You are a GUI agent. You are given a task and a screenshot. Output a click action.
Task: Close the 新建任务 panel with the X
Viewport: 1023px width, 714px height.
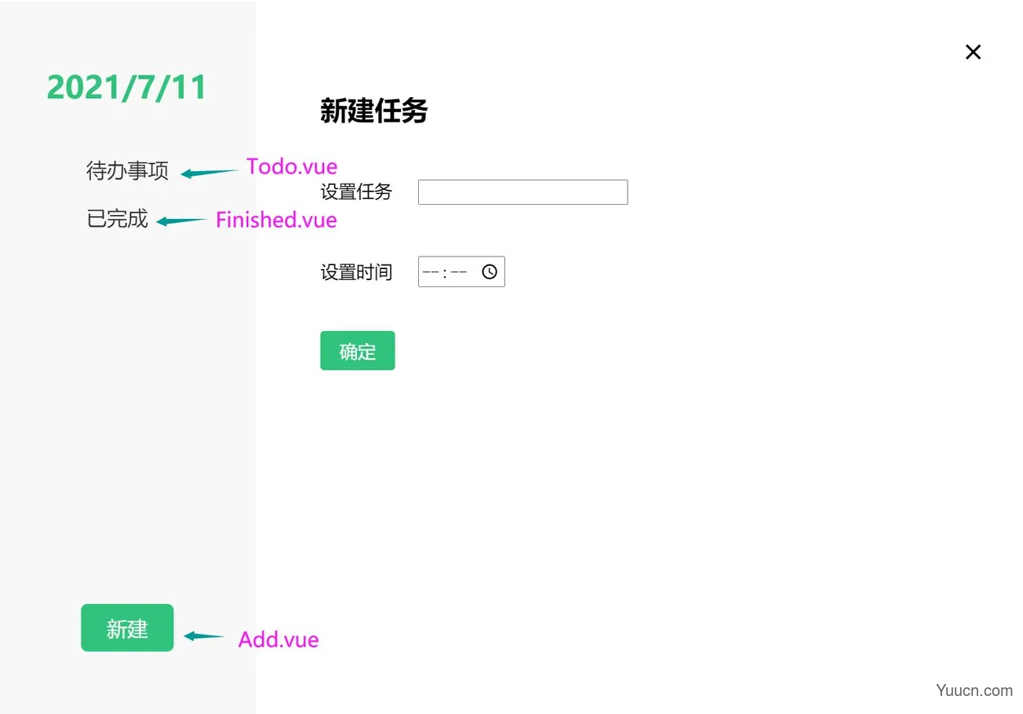973,52
